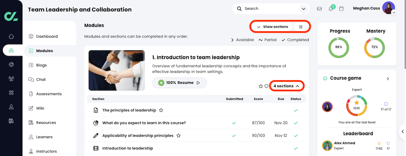Open Meghan Cass profile avatar menu
This screenshot has width=406, height=156.
pyautogui.click(x=388, y=8)
